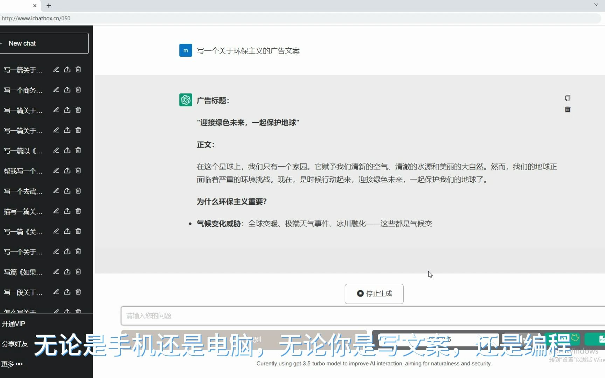
Task: Click the bold text "气候变化威胁"
Action: click(218, 224)
